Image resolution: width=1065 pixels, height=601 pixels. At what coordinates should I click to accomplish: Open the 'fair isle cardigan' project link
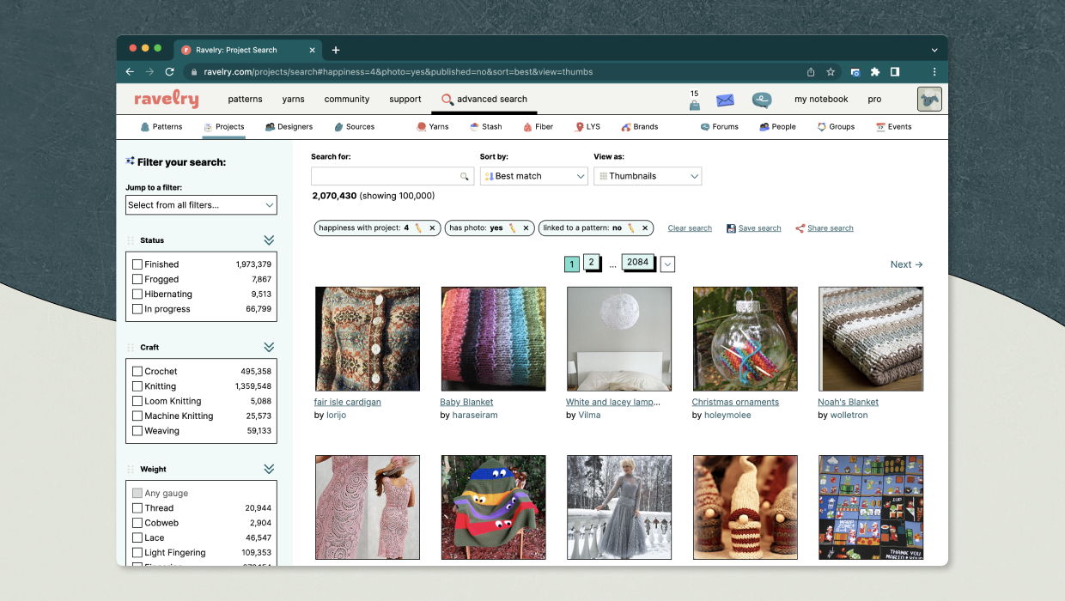coord(347,401)
